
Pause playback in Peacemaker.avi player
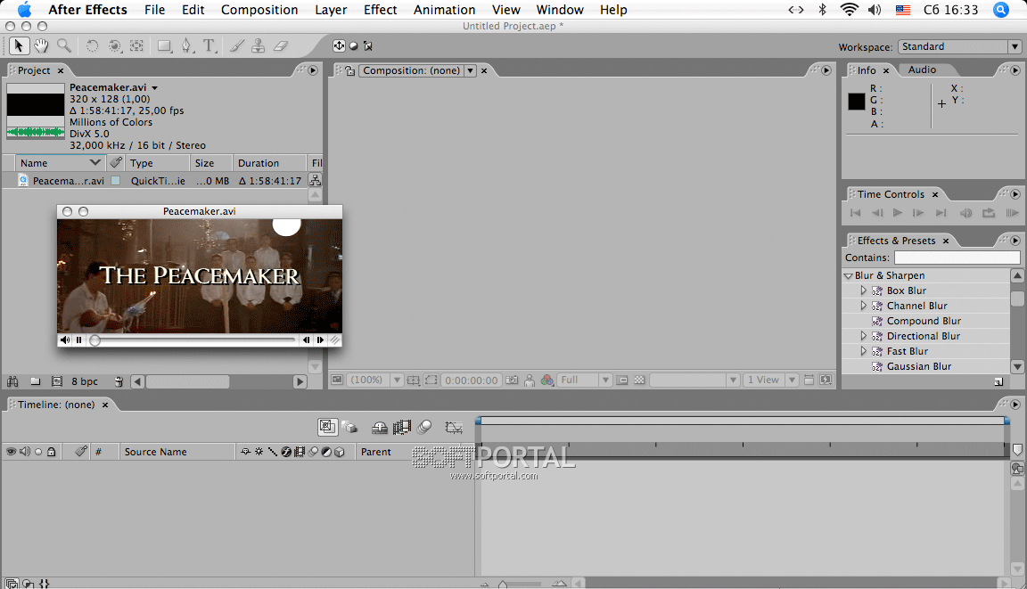78,339
